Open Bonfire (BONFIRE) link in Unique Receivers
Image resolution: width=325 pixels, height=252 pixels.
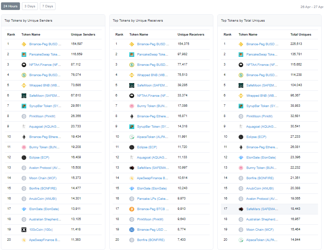(x=151, y=240)
